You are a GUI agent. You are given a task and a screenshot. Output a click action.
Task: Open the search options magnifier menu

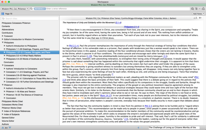click(x=31, y=9)
